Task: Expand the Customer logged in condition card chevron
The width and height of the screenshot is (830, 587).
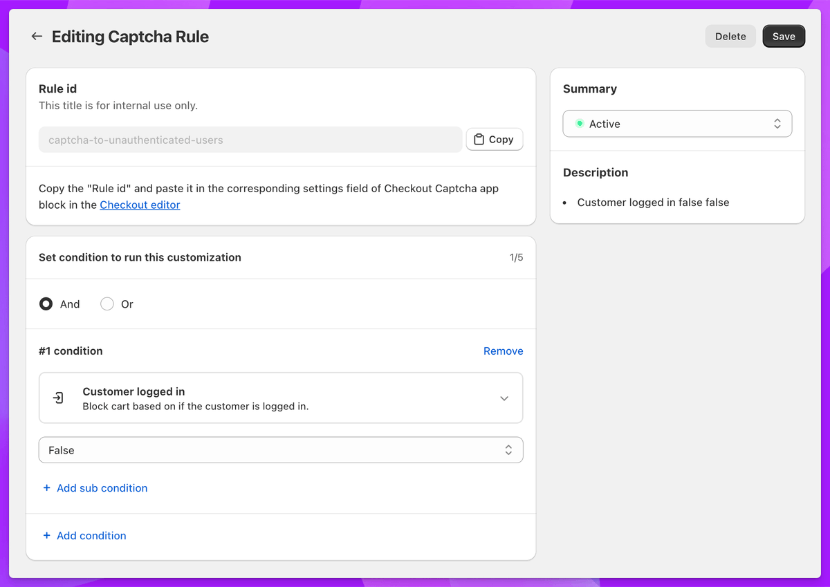Action: pos(504,398)
